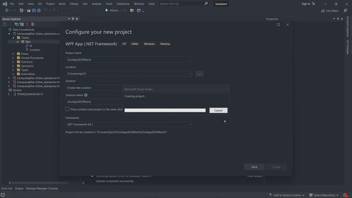Collapse the Tables folder
Image resolution: width=352 pixels, height=198 pixels.
[x=13, y=38]
